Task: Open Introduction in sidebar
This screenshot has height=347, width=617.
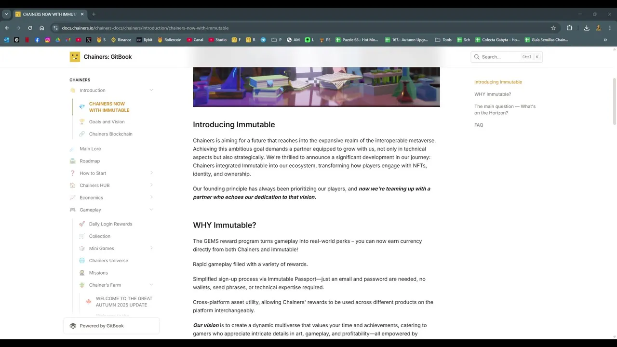Action: coord(92,90)
